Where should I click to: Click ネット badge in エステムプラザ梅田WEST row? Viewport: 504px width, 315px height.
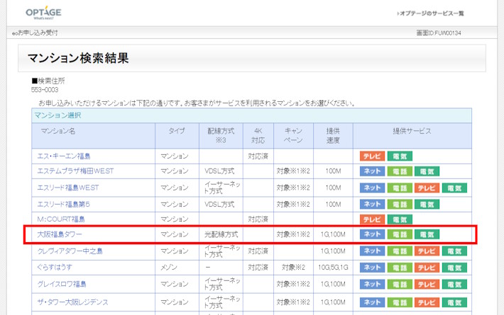tap(372, 171)
